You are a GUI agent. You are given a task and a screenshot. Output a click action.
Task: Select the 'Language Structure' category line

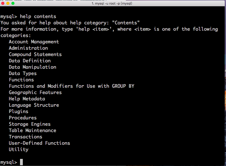click(x=34, y=105)
